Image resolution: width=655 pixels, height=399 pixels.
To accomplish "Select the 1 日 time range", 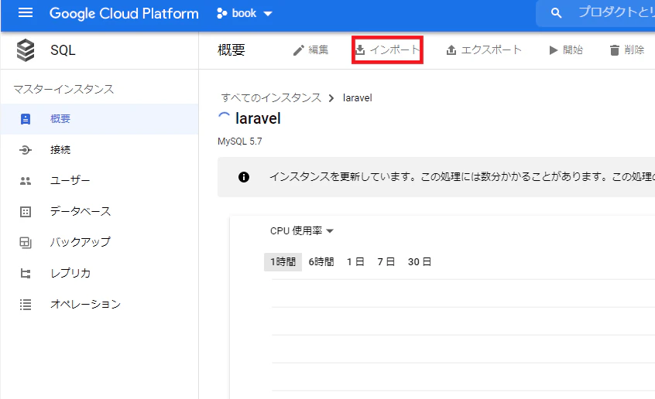I will [x=355, y=261].
